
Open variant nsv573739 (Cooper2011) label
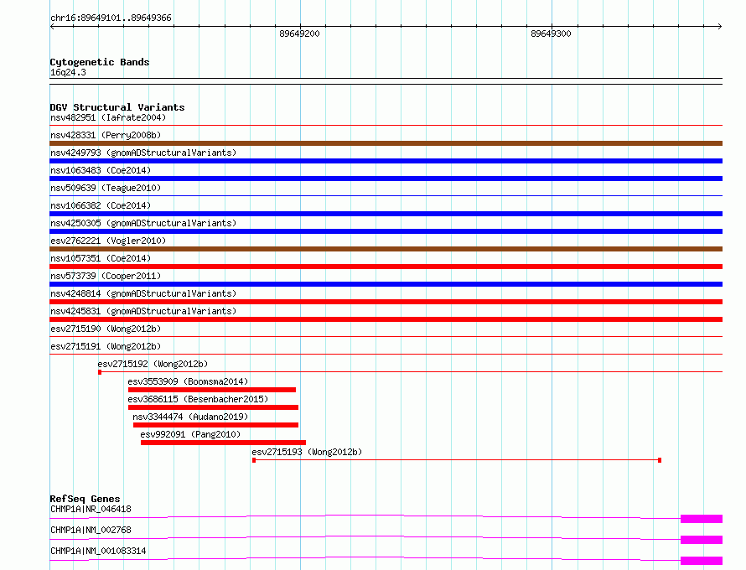[106, 276]
